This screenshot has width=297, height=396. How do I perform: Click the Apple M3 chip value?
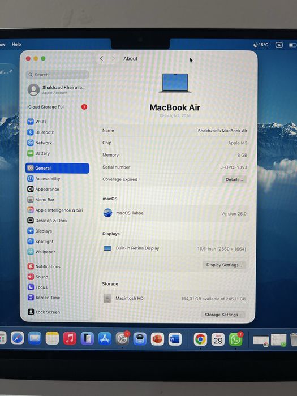click(238, 143)
